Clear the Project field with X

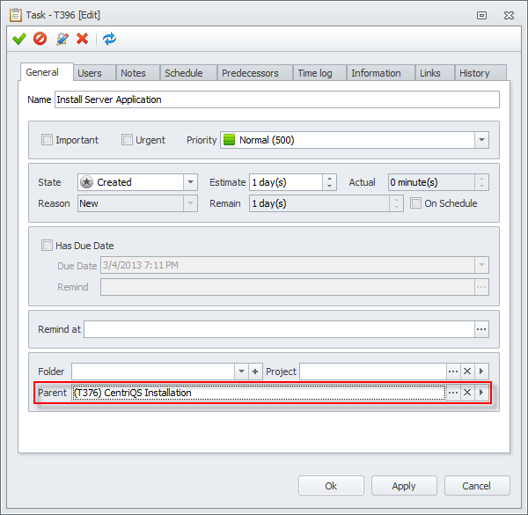[x=467, y=372]
